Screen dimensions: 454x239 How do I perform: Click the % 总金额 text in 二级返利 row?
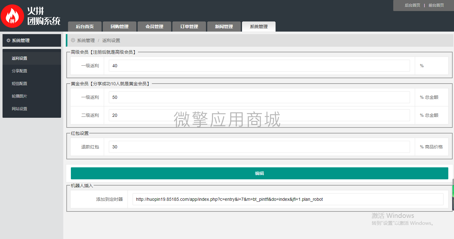pyautogui.click(x=429, y=115)
